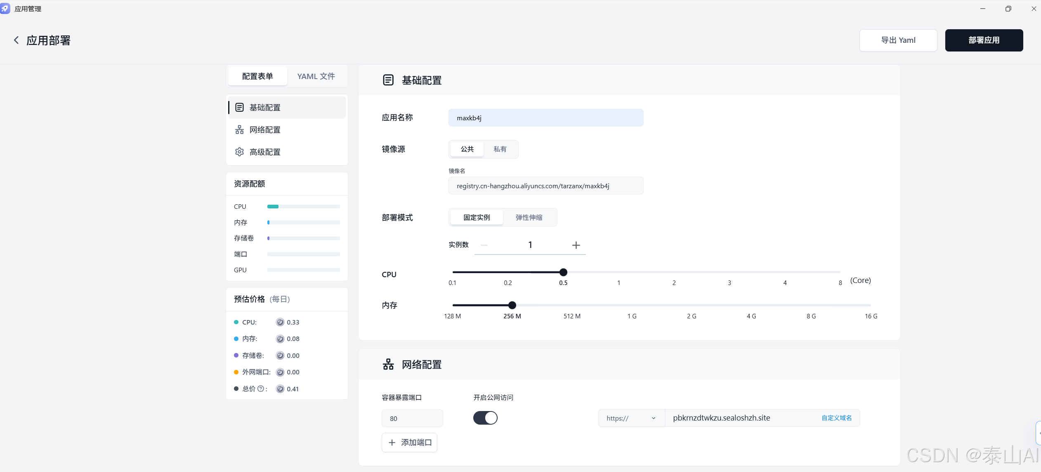The image size is (1041, 472).
Task: Select 弹性伸缩 deployment mode
Action: pos(529,217)
